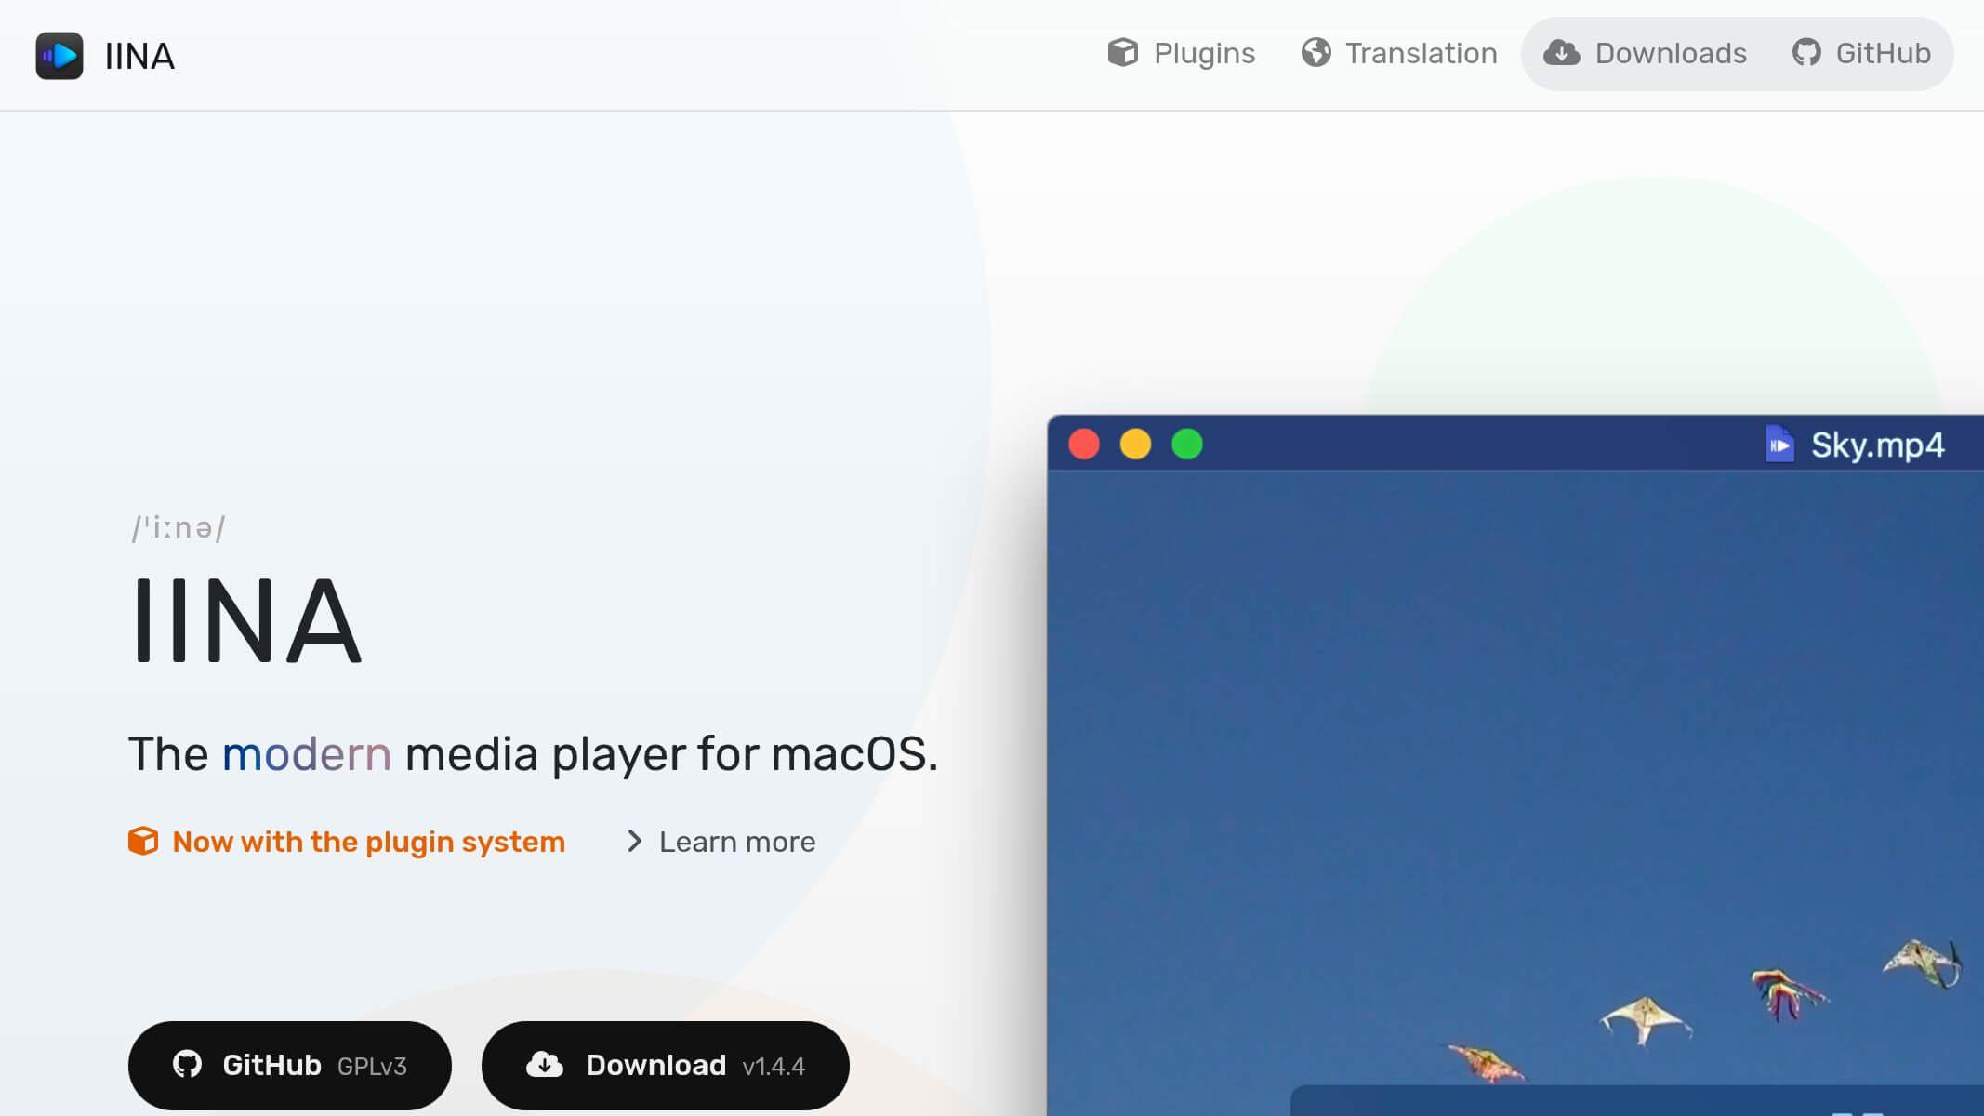This screenshot has width=1984, height=1116.
Task: Click the Translation globe icon
Action: point(1316,53)
